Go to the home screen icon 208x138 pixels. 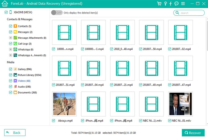(x=5, y=4)
